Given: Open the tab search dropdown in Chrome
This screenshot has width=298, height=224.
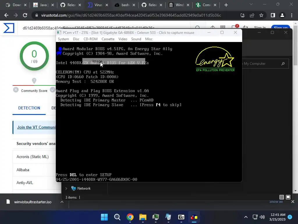Looking at the screenshot, I should [x=251, y=4].
